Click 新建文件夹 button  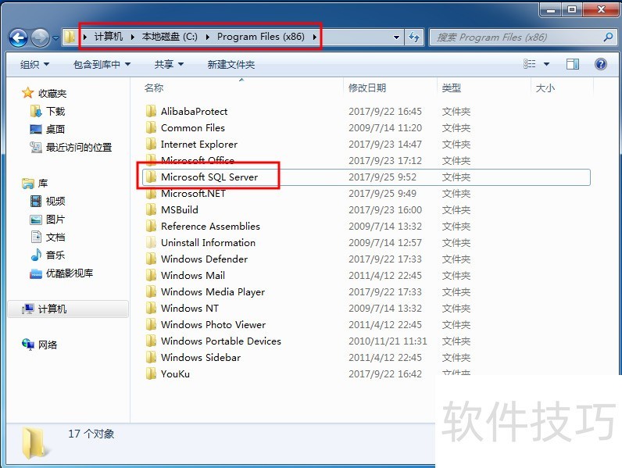pyautogui.click(x=231, y=64)
